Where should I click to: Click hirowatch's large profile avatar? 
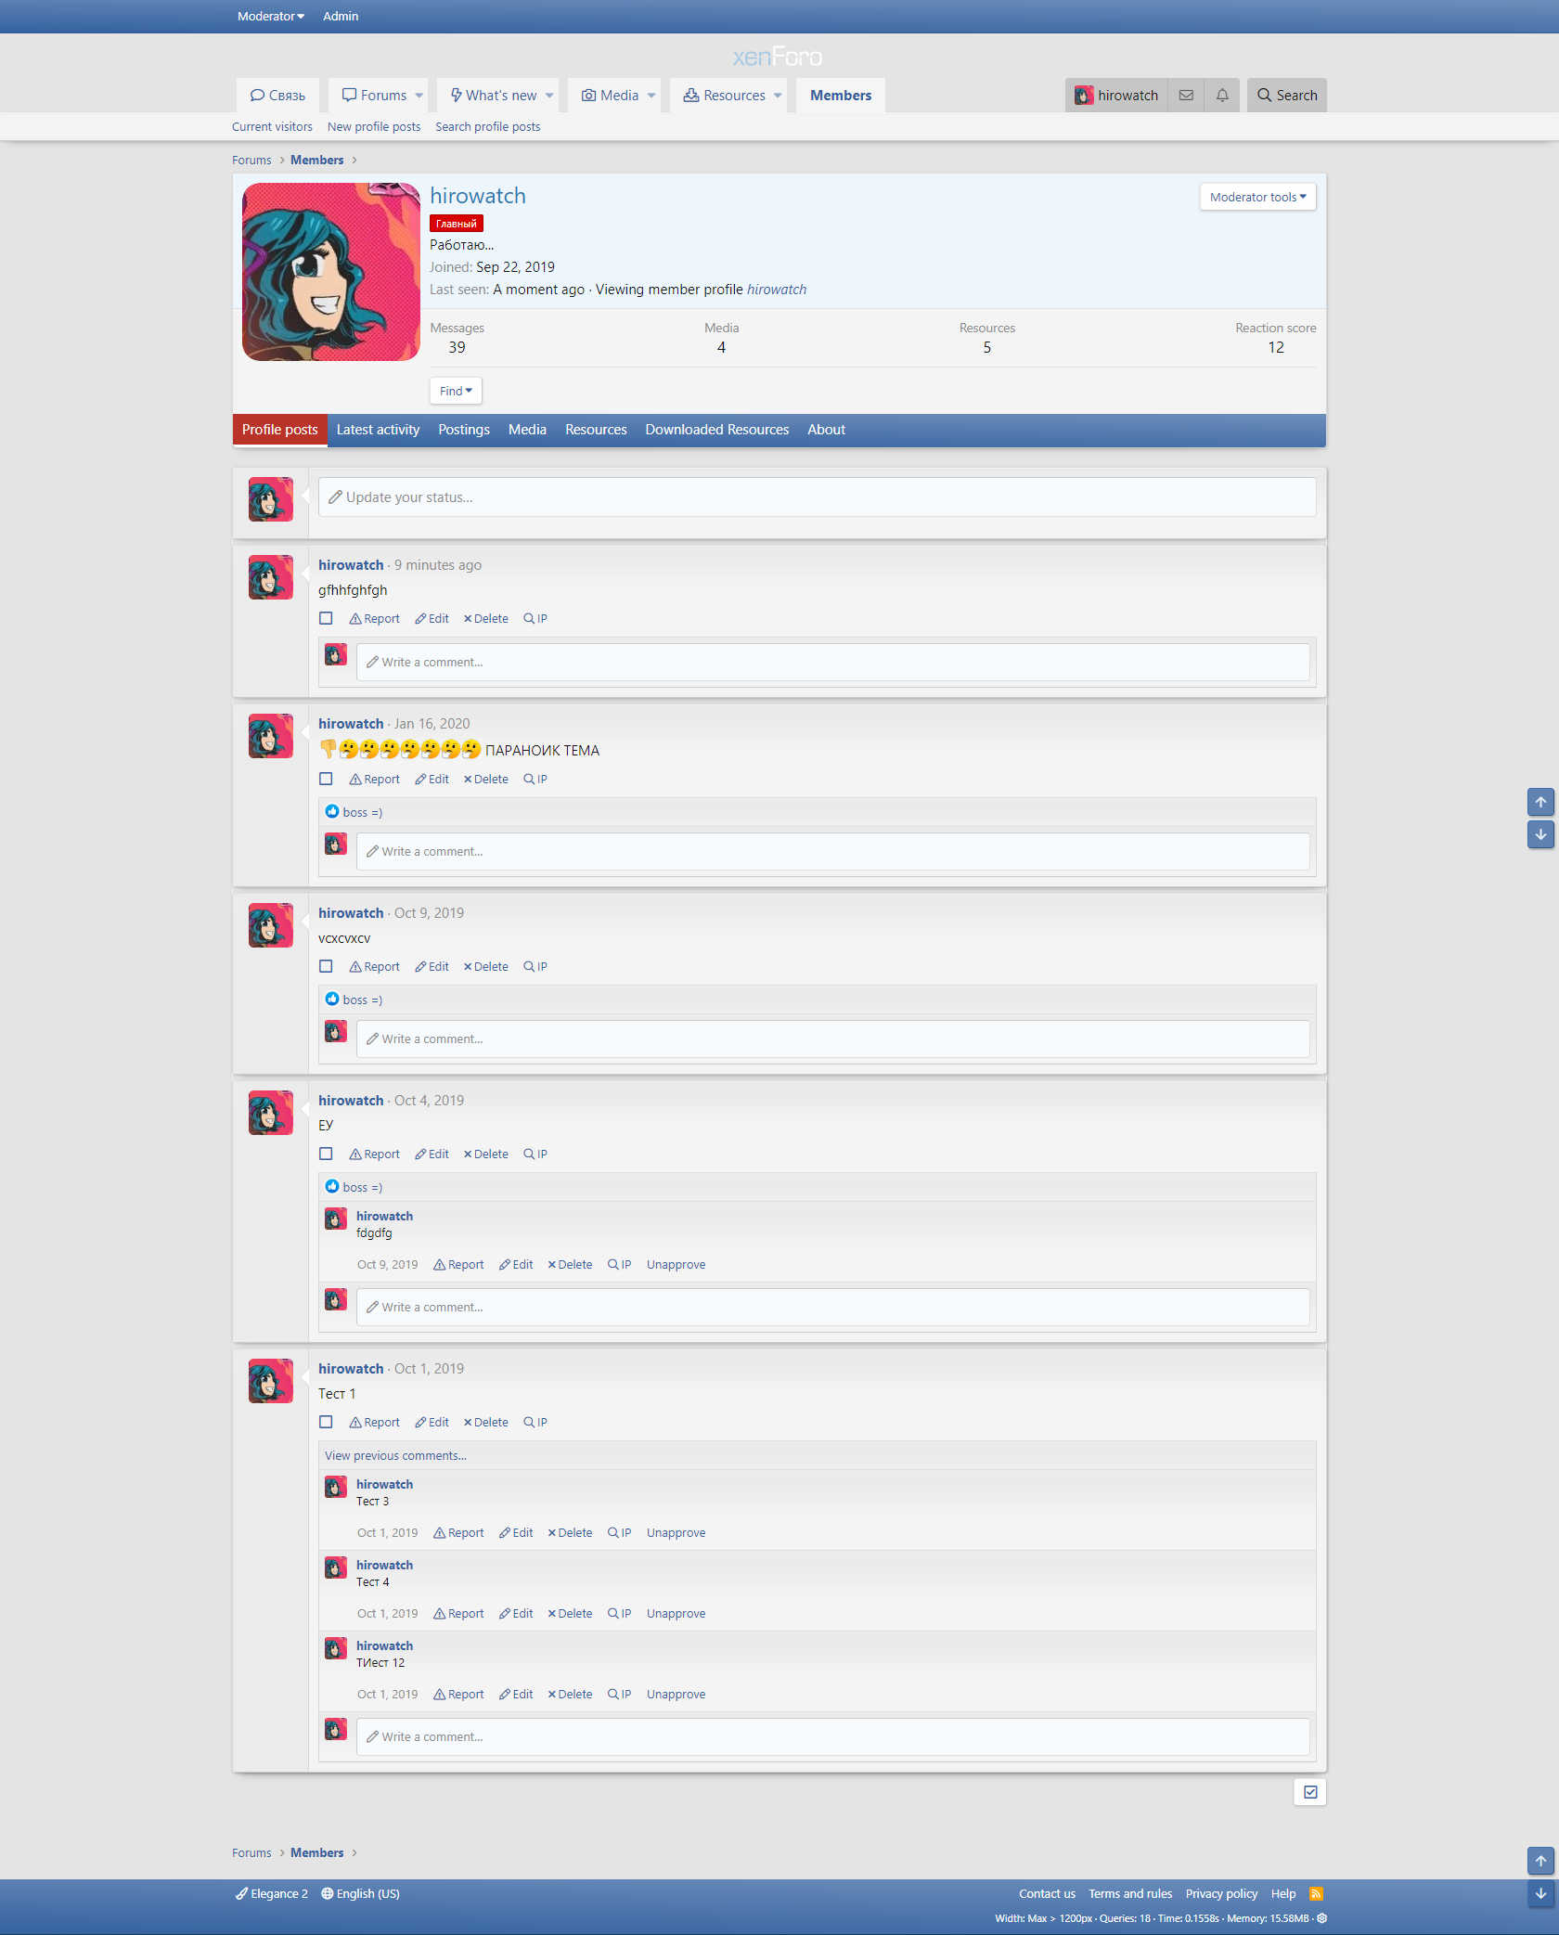click(331, 272)
